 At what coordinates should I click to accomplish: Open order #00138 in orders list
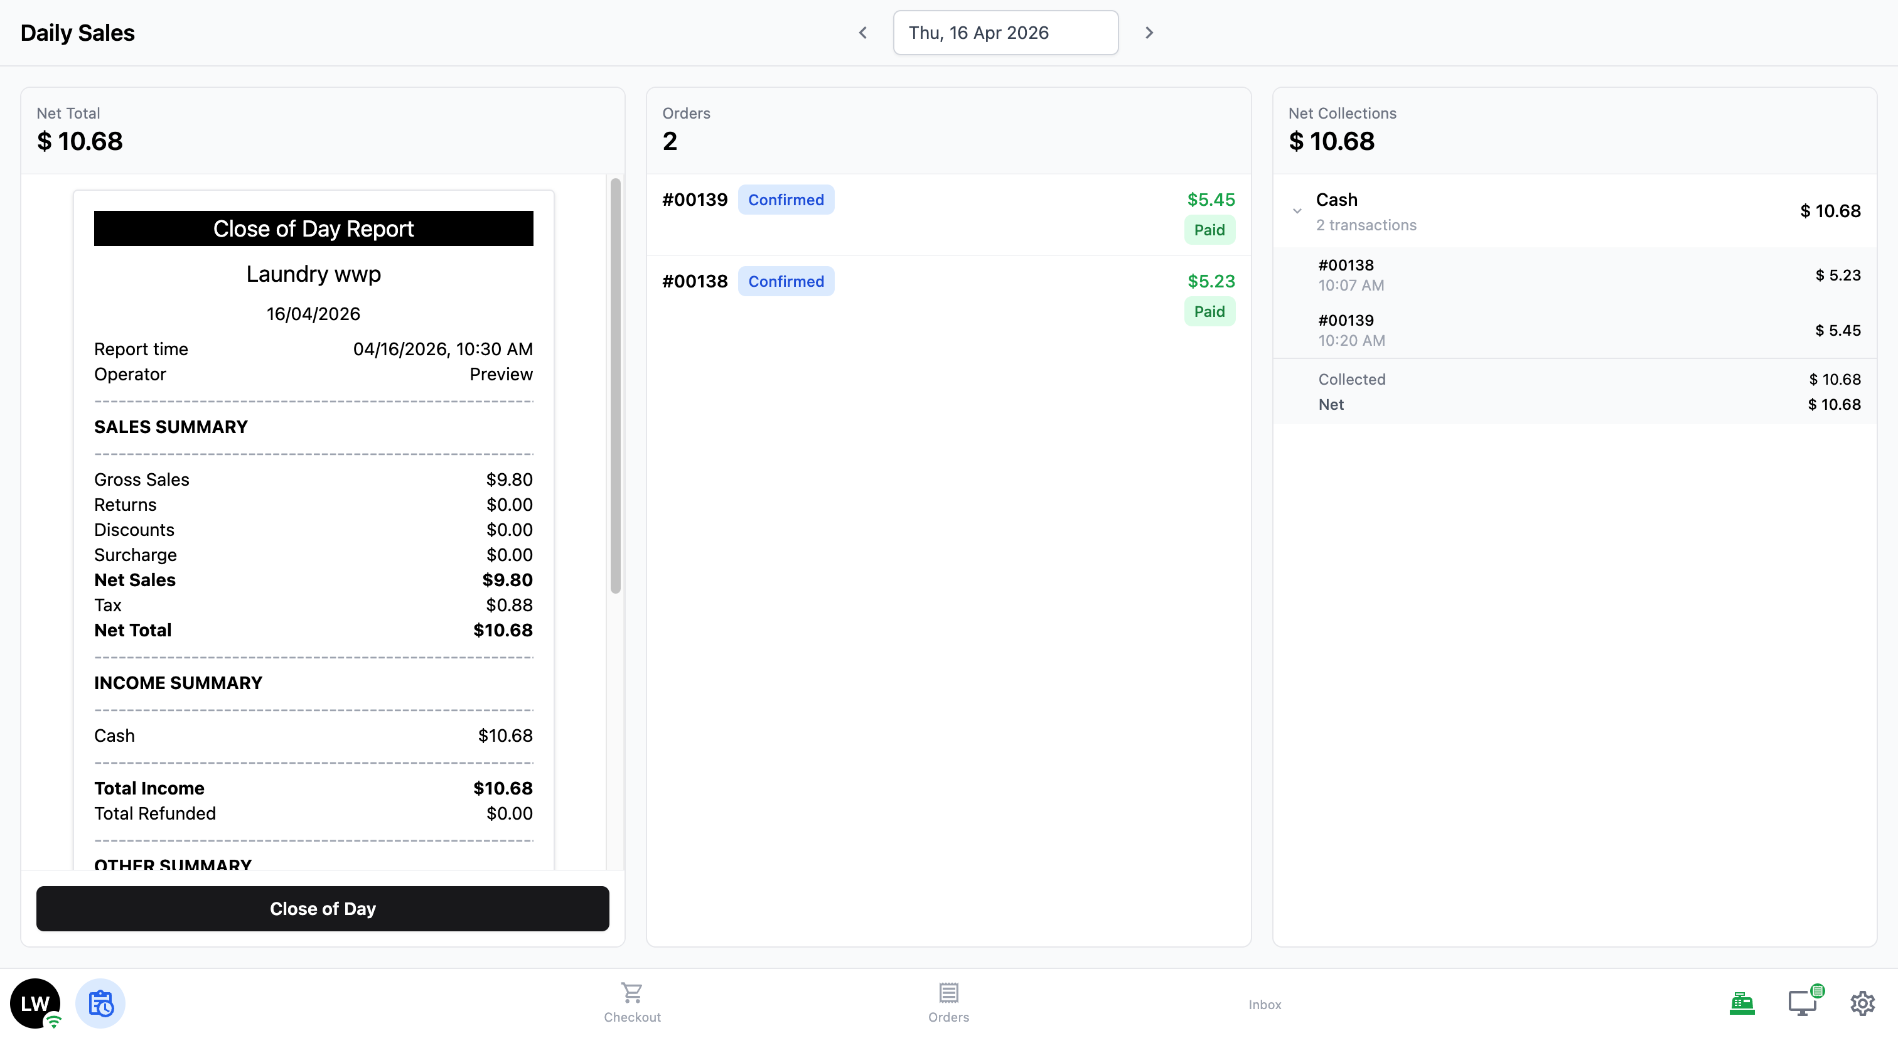(948, 296)
